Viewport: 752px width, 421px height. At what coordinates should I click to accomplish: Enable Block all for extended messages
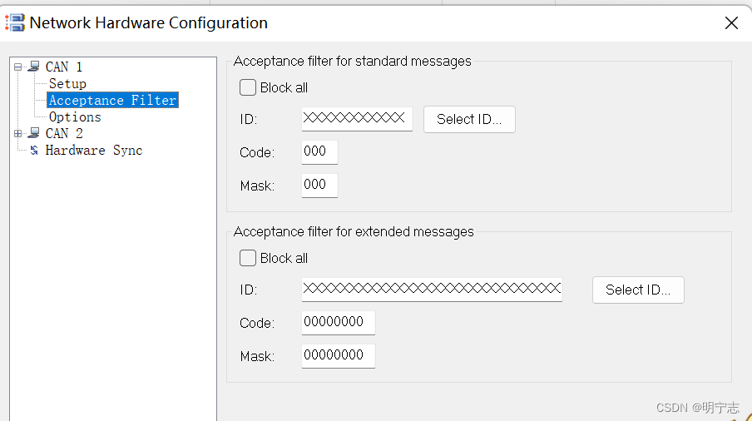[247, 258]
